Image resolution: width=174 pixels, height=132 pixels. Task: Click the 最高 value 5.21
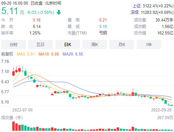point(103,20)
